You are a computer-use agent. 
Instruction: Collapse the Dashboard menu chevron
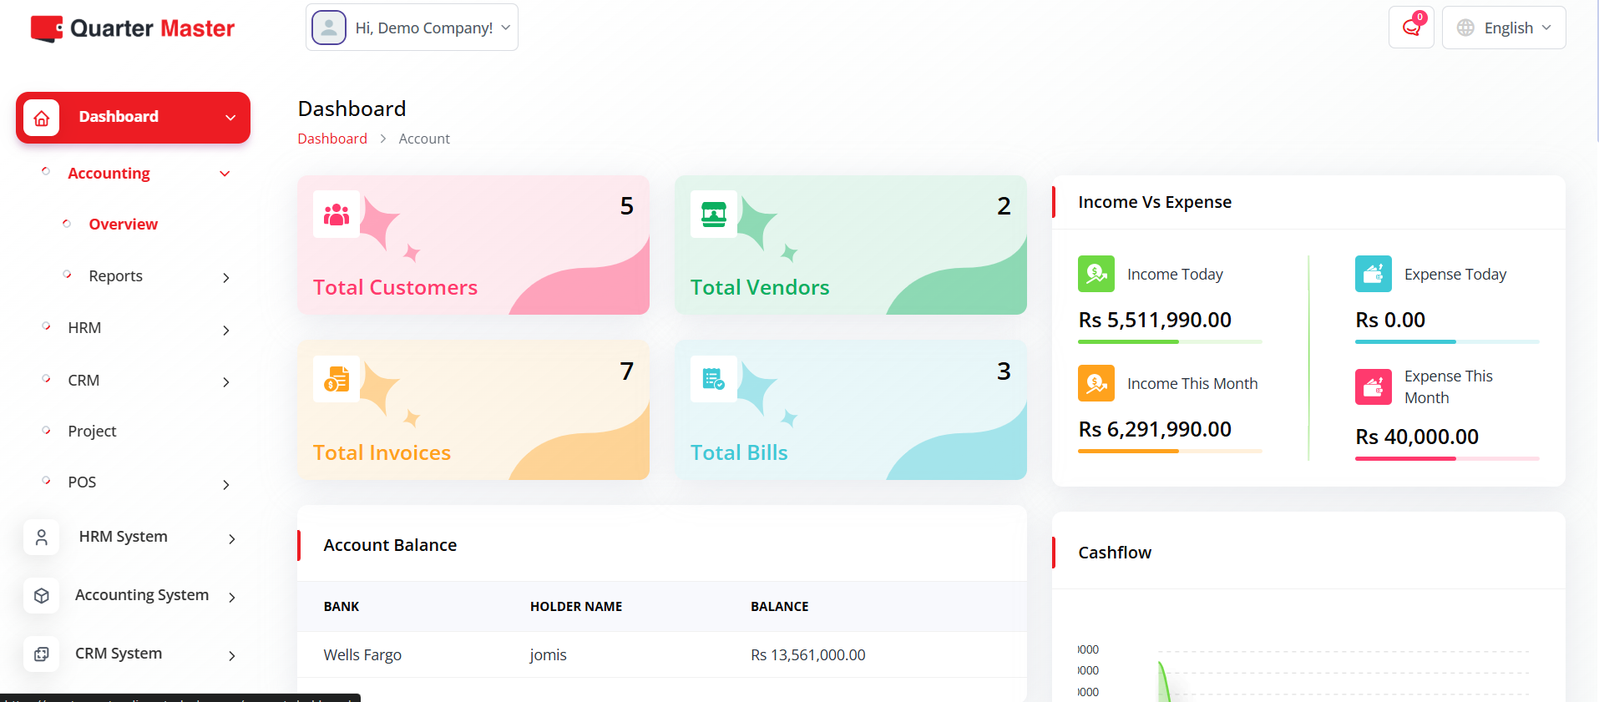click(230, 118)
